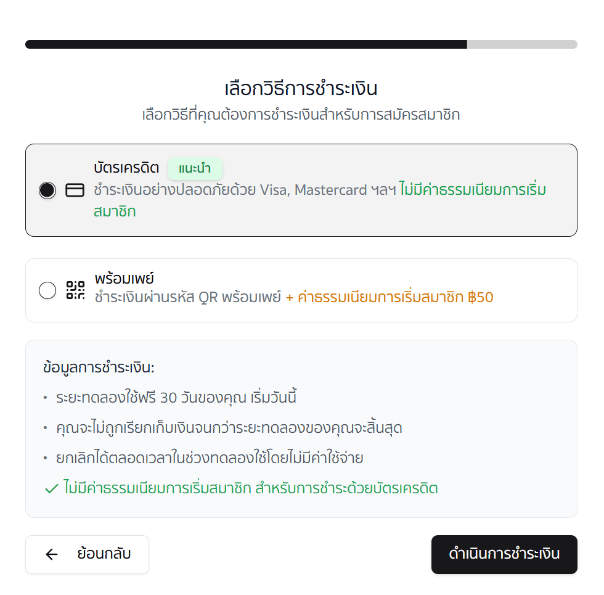Click the แนะนำ recommendation badge

coord(195,168)
